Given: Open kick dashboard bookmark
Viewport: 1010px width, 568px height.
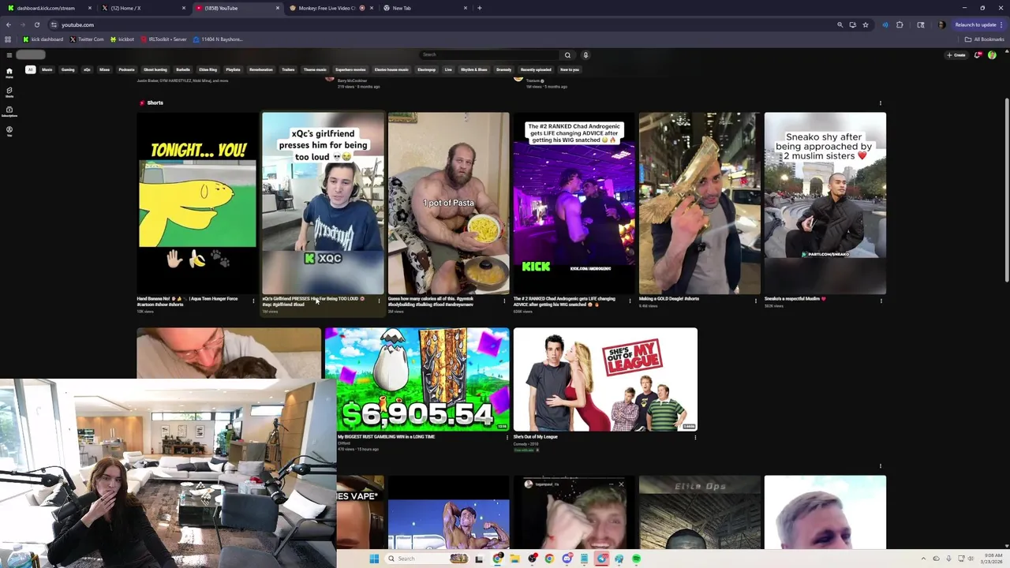Looking at the screenshot, I should coord(43,39).
